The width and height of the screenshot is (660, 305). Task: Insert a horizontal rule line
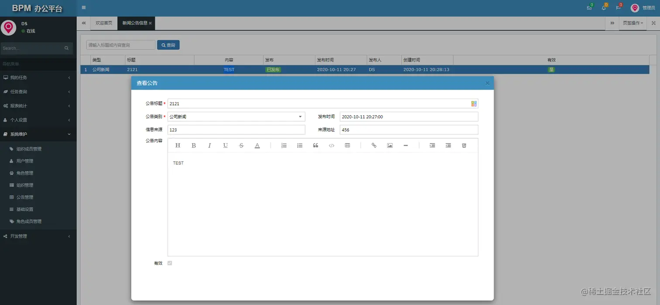point(406,145)
